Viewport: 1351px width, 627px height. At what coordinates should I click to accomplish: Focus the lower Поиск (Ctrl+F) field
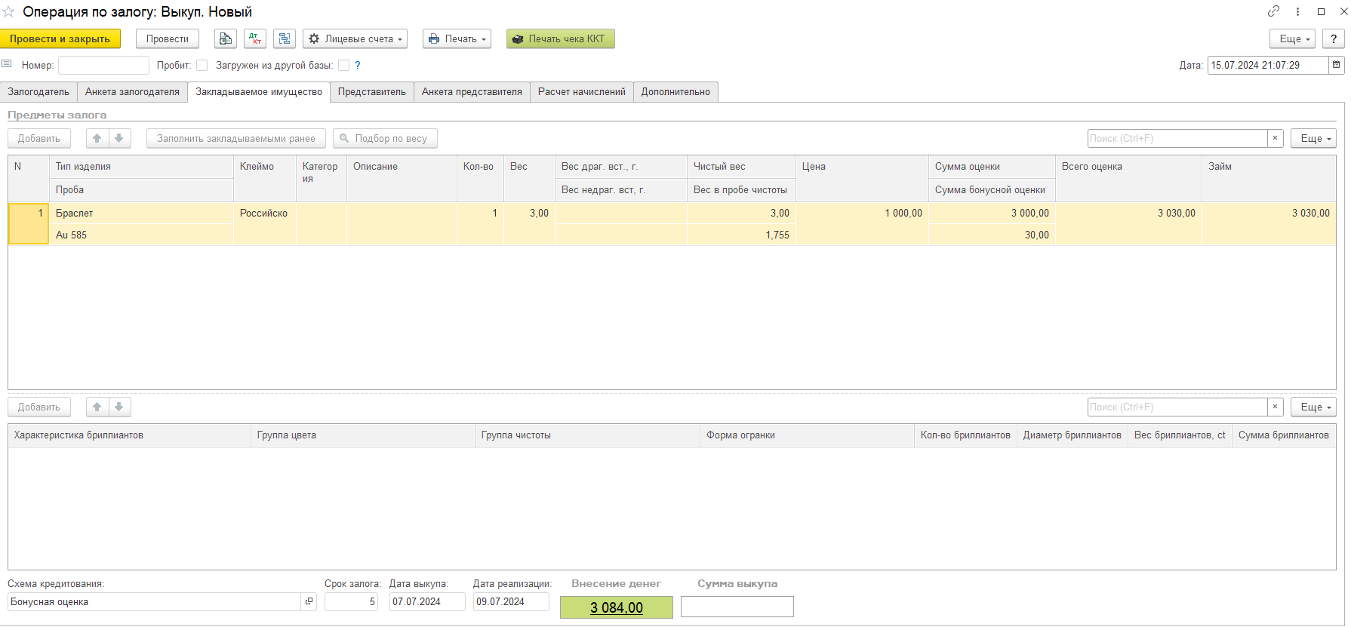(x=1177, y=407)
